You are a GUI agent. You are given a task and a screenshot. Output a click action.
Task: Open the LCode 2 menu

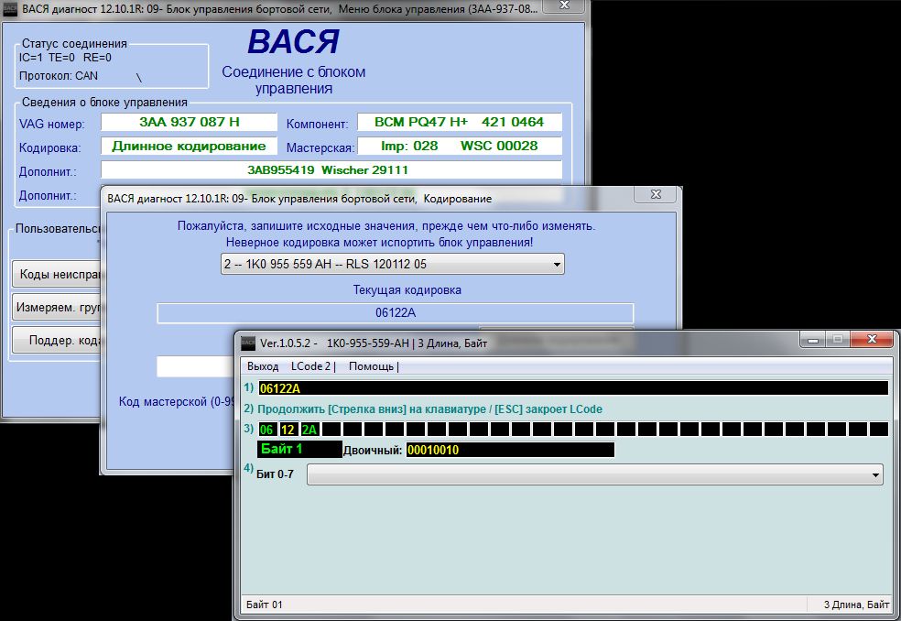tap(311, 366)
